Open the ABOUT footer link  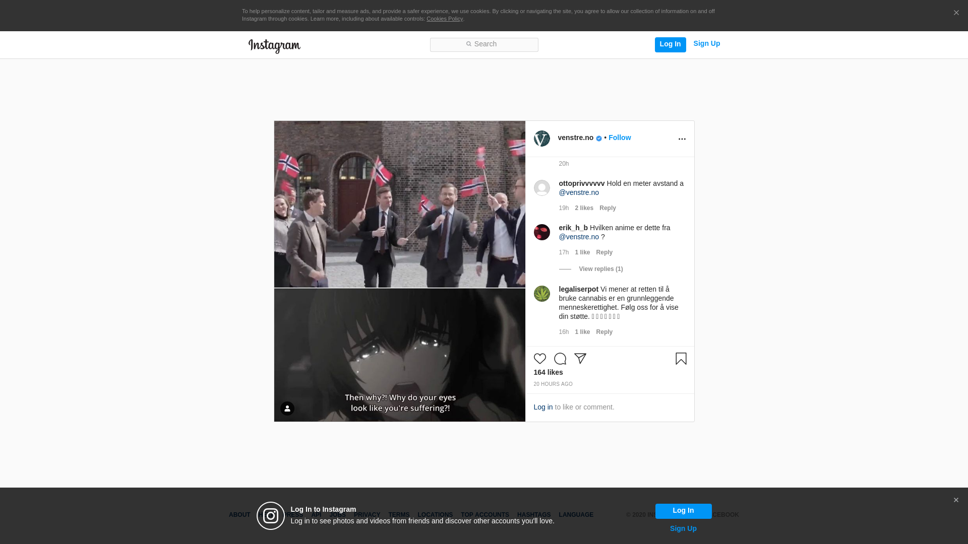239,515
